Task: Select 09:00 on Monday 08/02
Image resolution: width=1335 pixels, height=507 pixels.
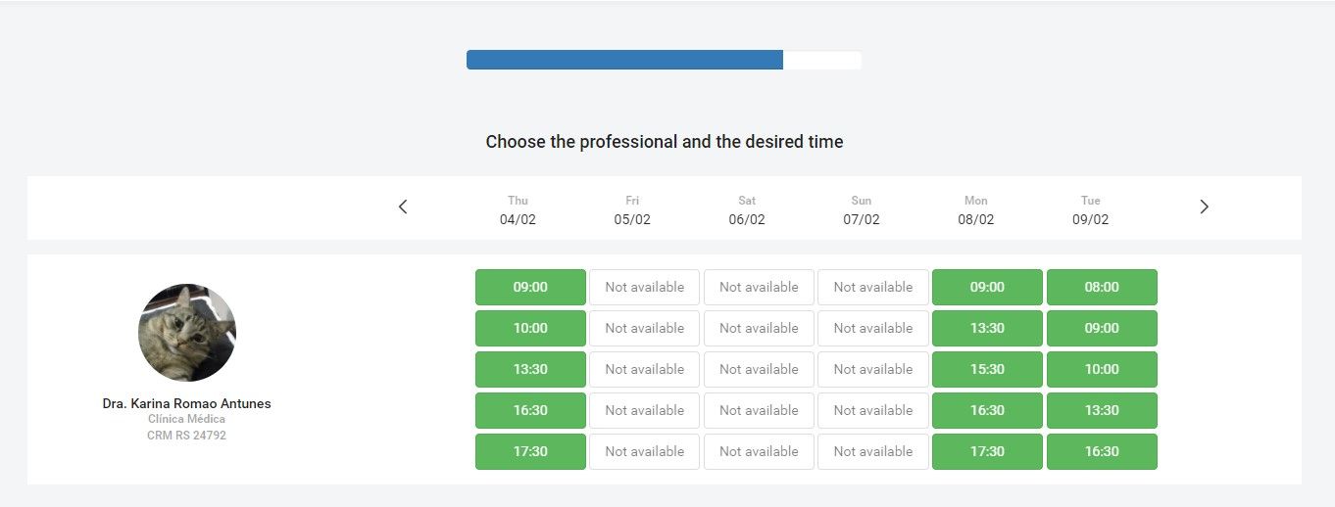Action: pos(987,287)
